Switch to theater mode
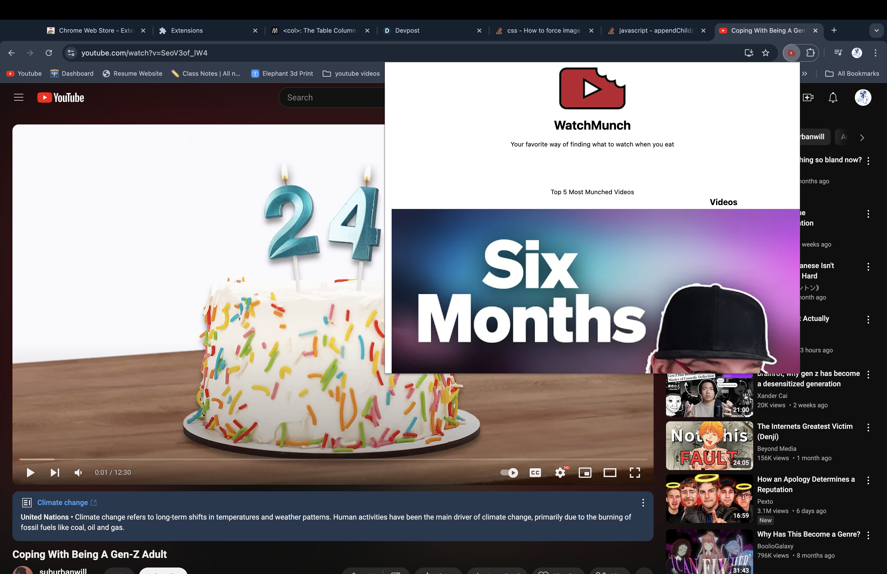 (x=610, y=473)
